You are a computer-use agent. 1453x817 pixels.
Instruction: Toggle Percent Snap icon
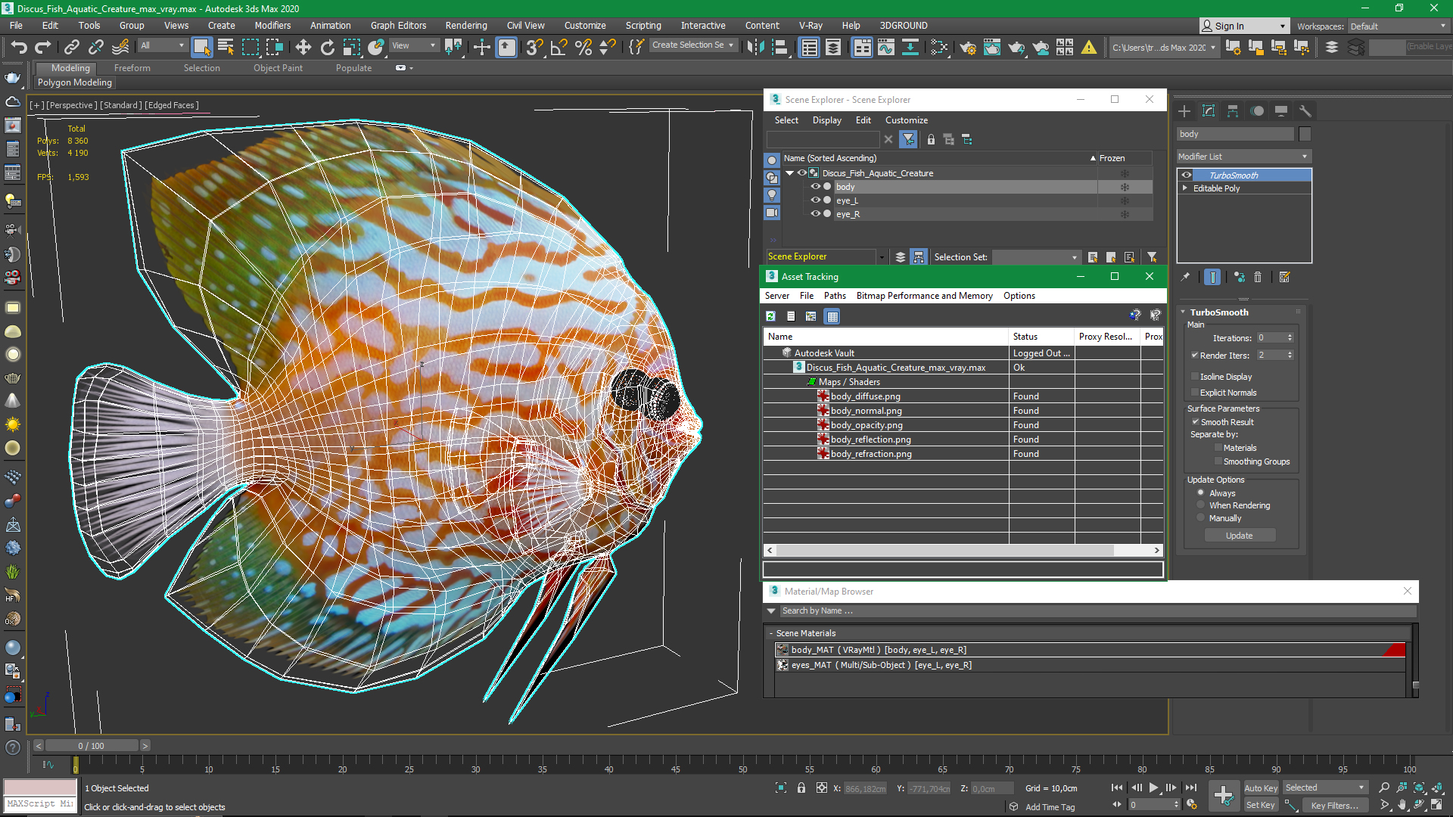tap(583, 47)
